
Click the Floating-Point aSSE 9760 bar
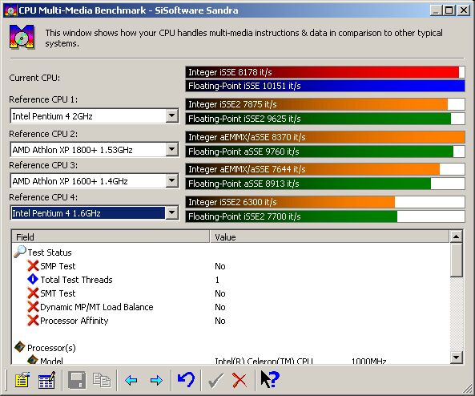(x=325, y=152)
